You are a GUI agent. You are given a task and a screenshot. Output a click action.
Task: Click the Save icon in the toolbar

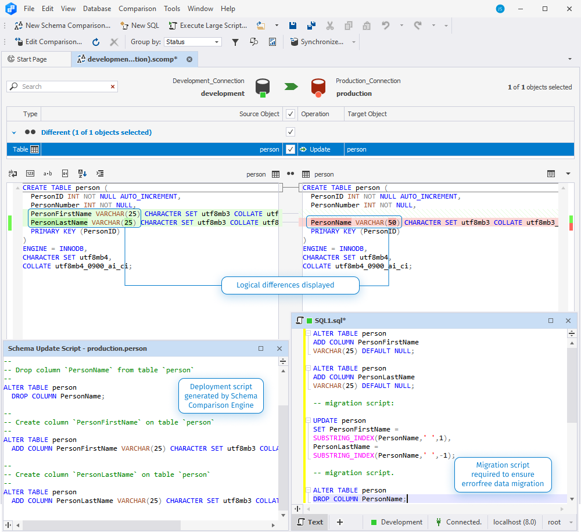(x=293, y=26)
